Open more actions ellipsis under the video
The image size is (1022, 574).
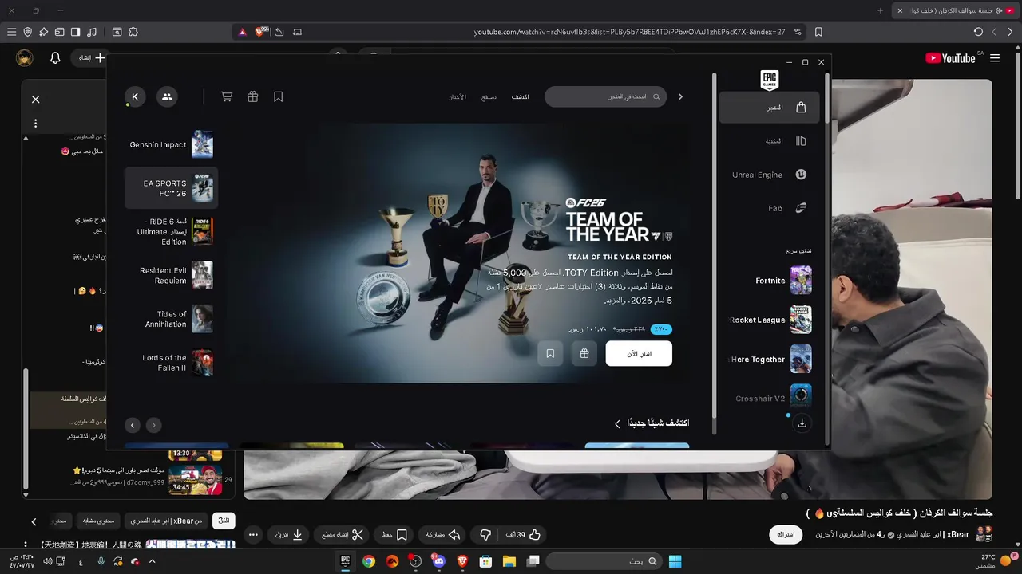tap(254, 535)
